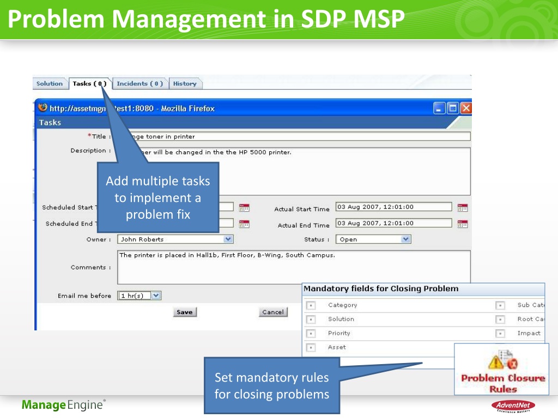
Task: Click the 'Description :' label
Action: 91,151
